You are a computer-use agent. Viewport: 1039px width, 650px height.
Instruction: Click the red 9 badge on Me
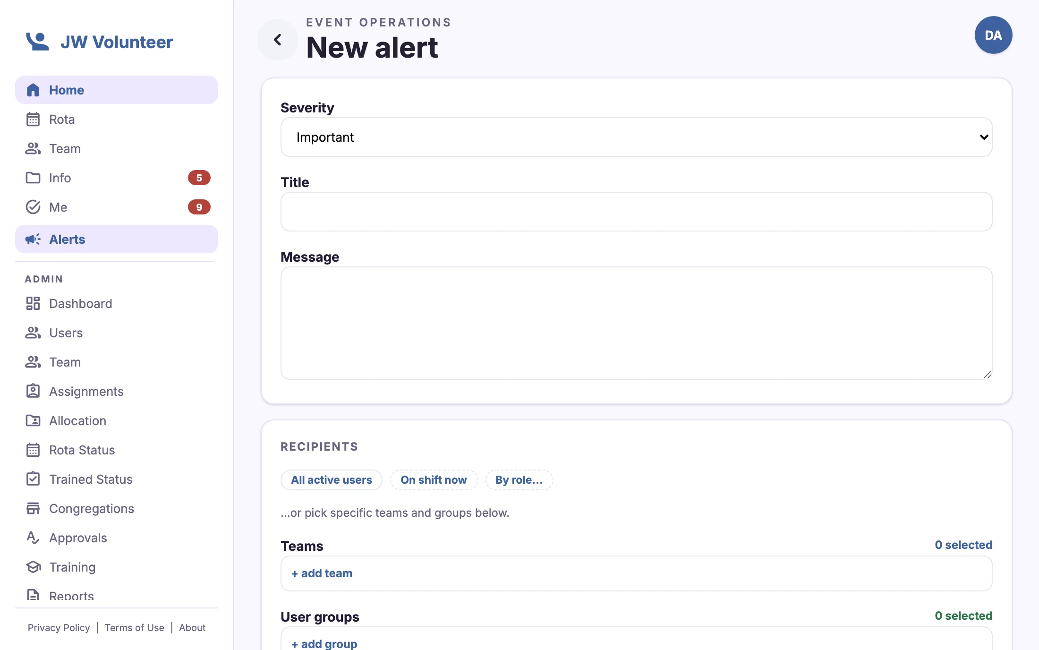[199, 207]
